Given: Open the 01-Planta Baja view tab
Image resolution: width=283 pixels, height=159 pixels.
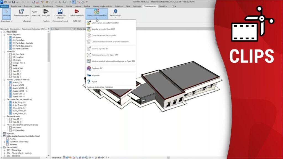Looking at the screenshot, I should (x=80, y=28).
